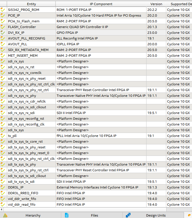Select the status icon beside AVOUT_PLL
192x218 pixels.
pos(3,44)
